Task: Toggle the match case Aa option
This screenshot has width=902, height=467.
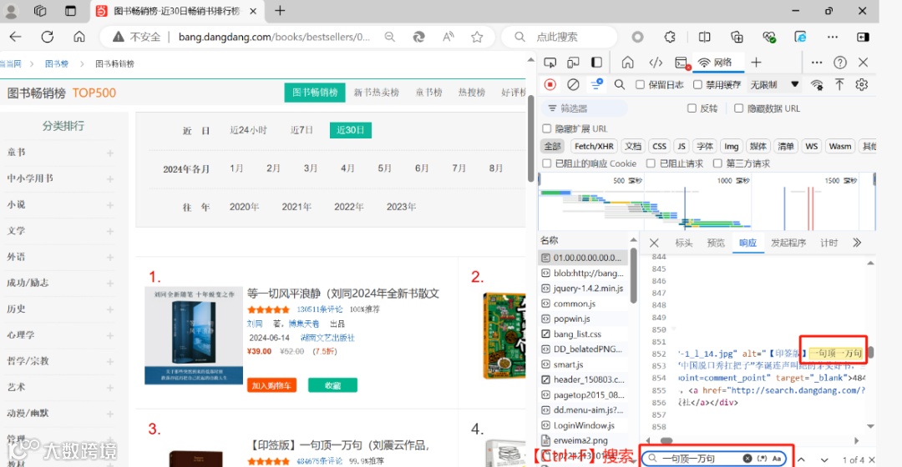Action: point(777,459)
